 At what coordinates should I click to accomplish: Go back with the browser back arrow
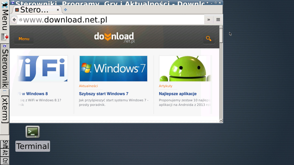pos(14,20)
